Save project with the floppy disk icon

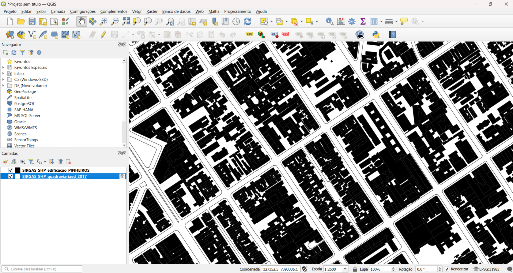(32, 21)
